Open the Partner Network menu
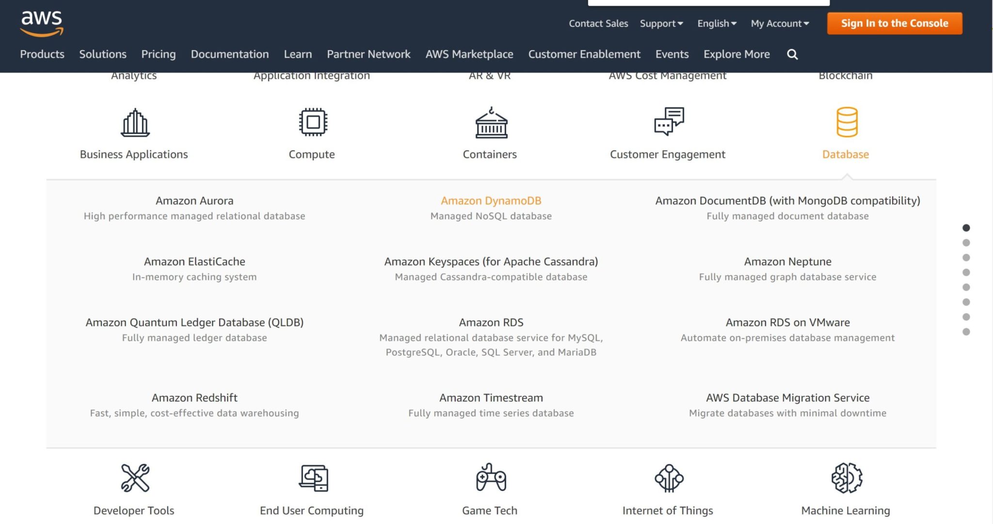 (x=368, y=54)
